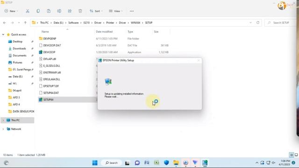Viewport: 299px width, 168px height.
Task: Open the New item dropdown
Action: tap(11, 11)
